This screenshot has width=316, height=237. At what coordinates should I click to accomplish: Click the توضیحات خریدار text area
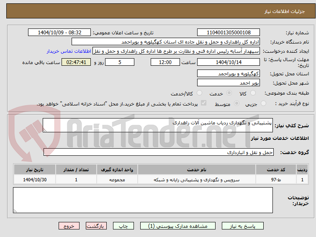pos(143,200)
